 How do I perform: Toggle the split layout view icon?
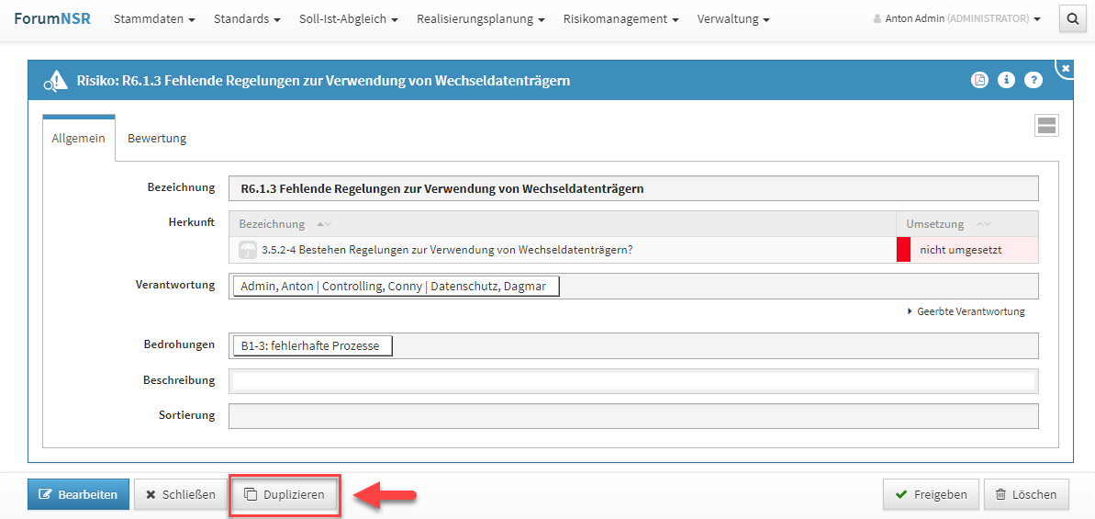(x=1046, y=126)
